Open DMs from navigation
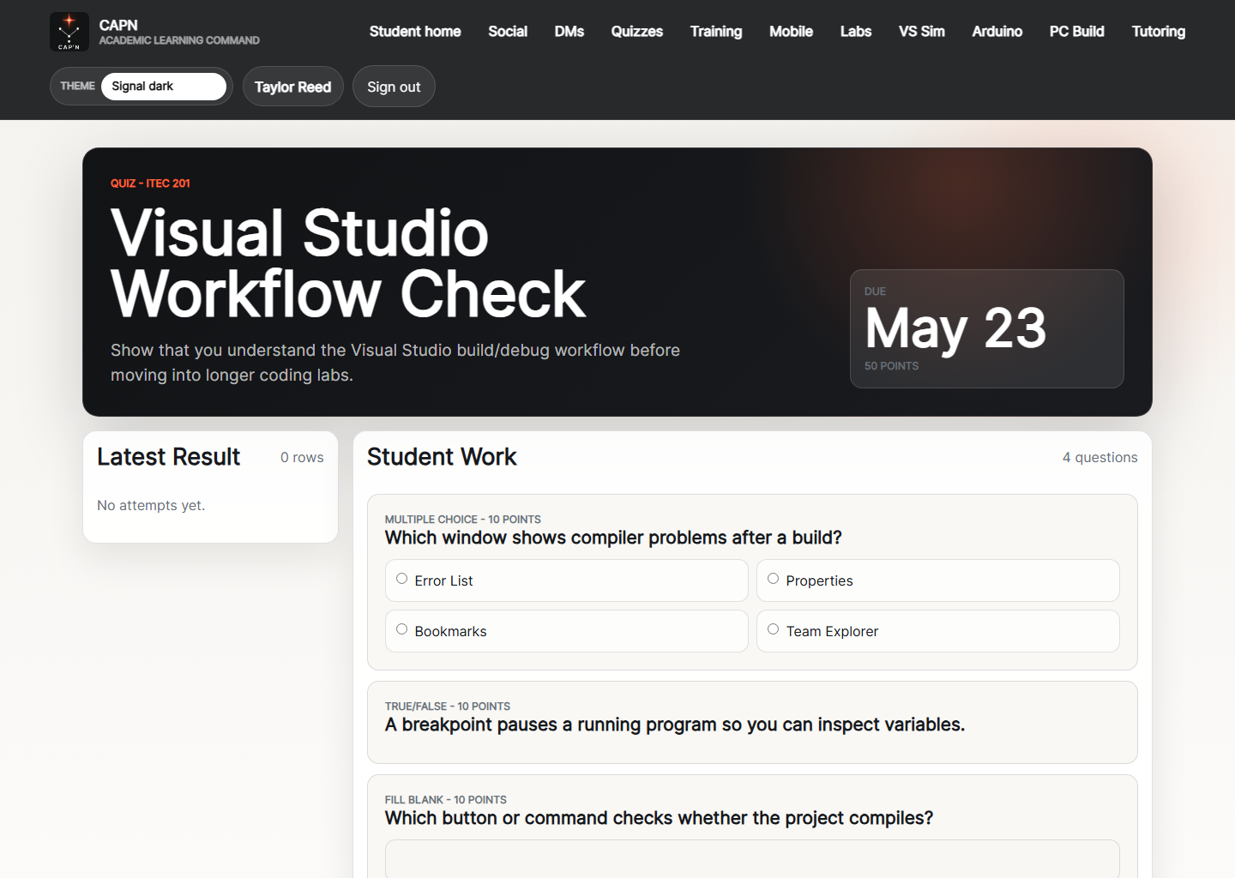1235x878 pixels. pos(569,32)
